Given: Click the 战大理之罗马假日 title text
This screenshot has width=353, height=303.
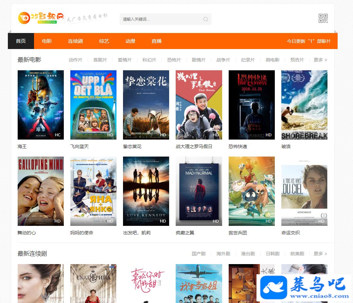Looking at the screenshot, I should click(194, 146).
